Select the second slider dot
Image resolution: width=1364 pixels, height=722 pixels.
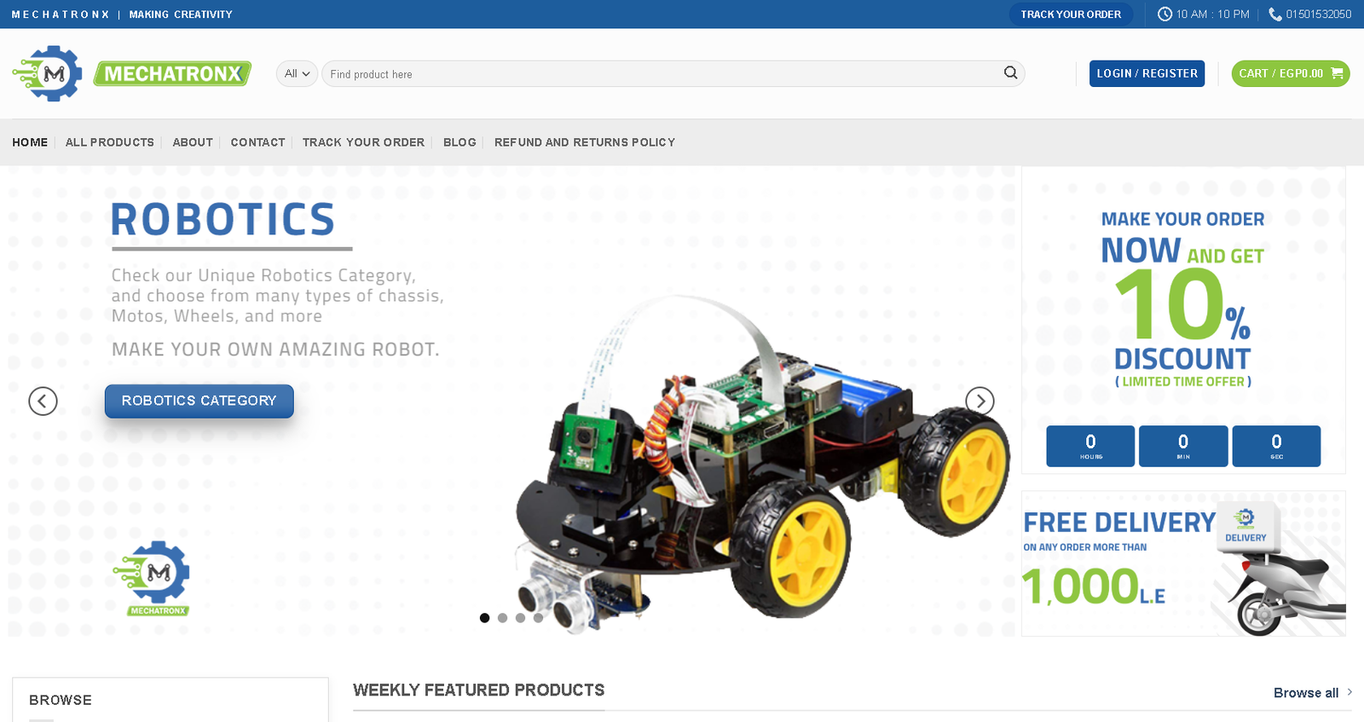(502, 618)
